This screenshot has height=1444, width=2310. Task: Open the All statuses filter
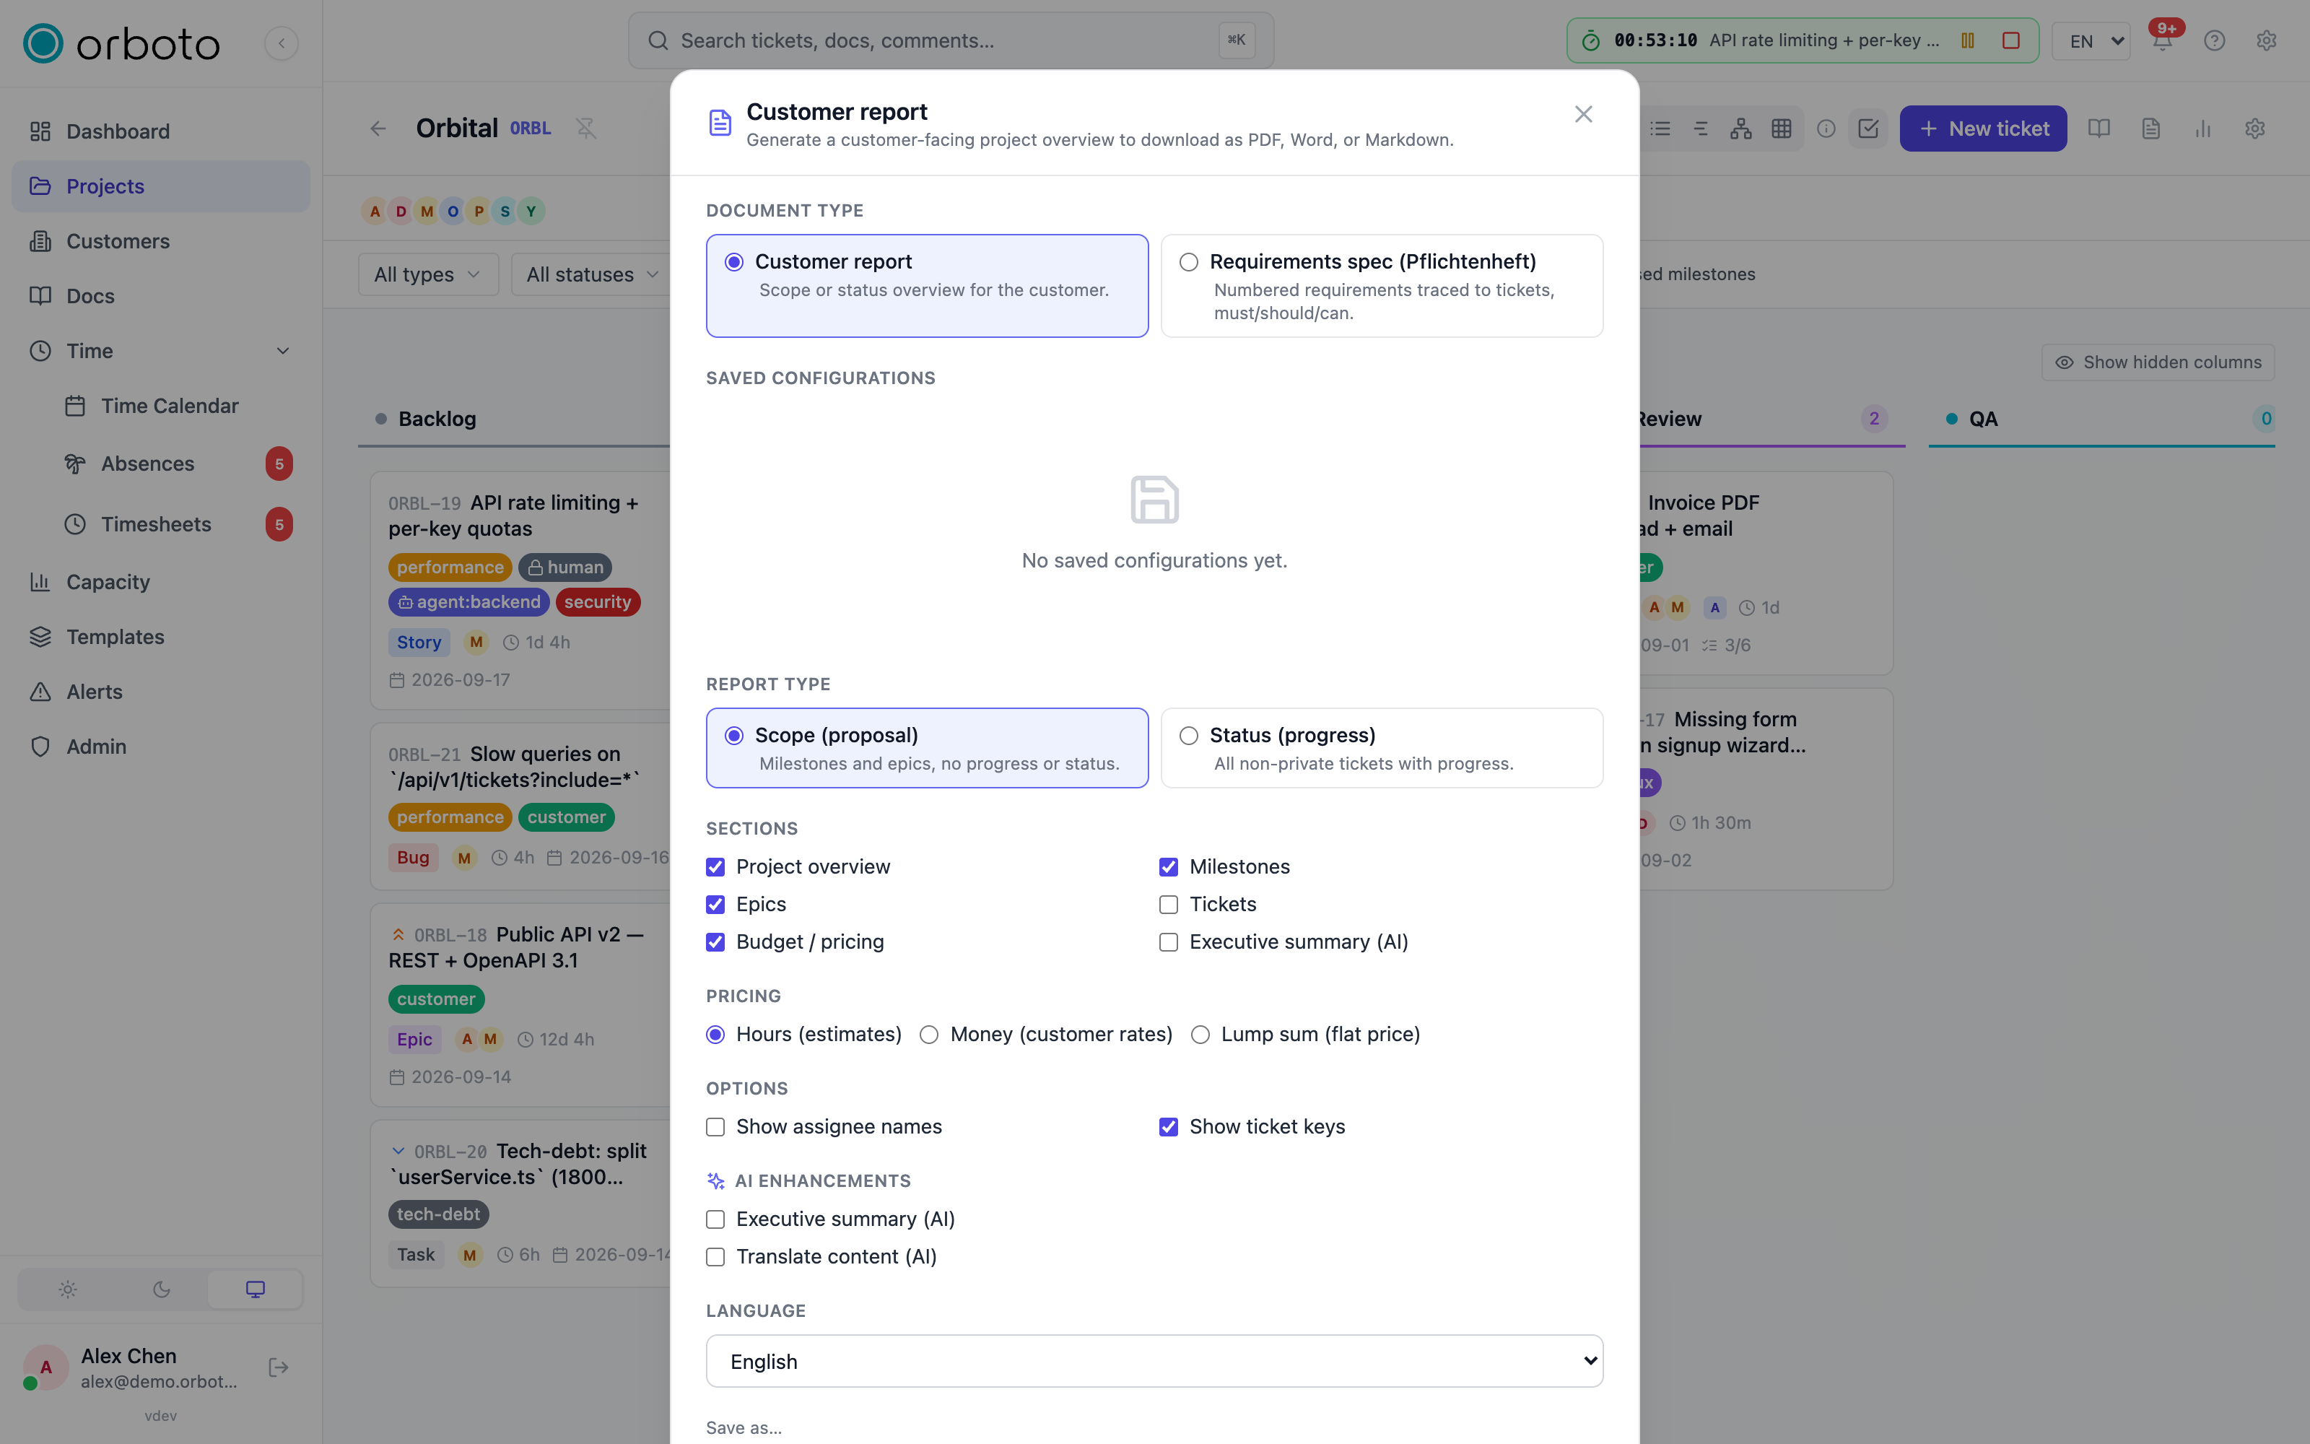[x=591, y=274]
